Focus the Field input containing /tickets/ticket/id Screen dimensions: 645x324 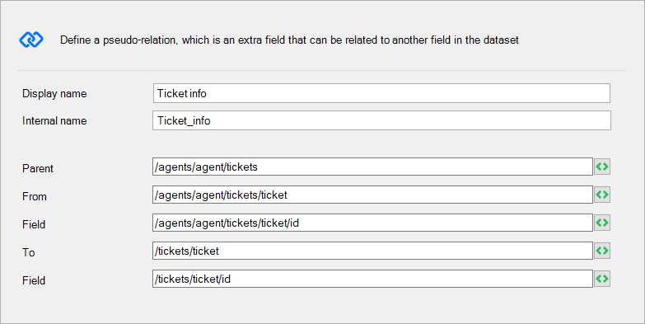tap(372, 279)
